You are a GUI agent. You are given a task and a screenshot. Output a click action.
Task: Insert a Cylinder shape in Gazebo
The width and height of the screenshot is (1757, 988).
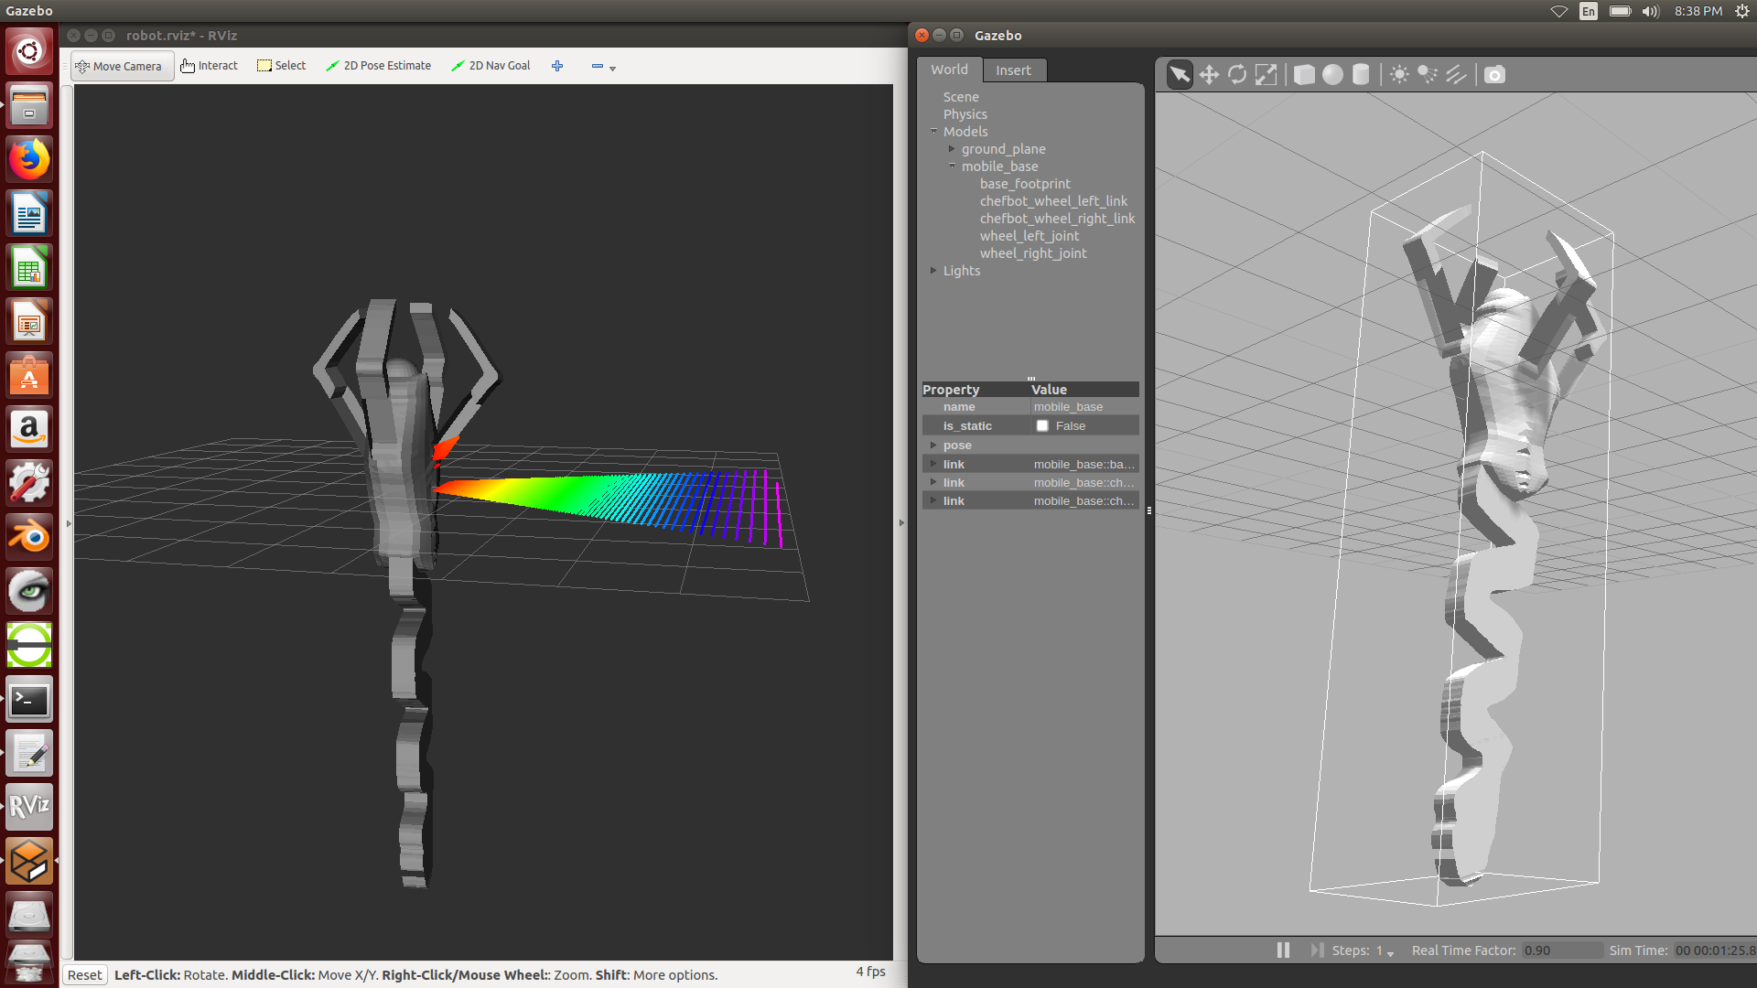pos(1361,74)
